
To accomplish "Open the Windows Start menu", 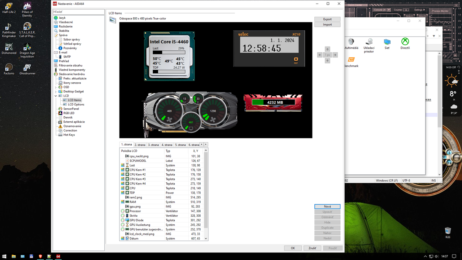I will (x=5, y=256).
